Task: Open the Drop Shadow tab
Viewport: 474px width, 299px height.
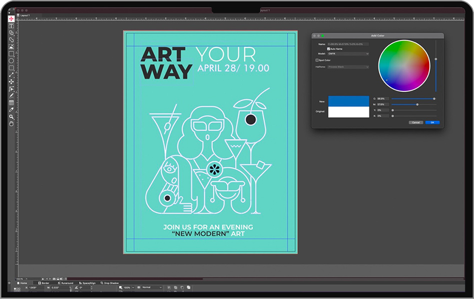Action: click(111, 283)
